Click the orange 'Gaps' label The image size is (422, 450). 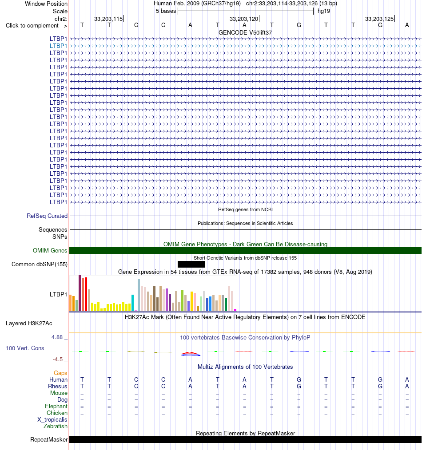click(x=60, y=373)
